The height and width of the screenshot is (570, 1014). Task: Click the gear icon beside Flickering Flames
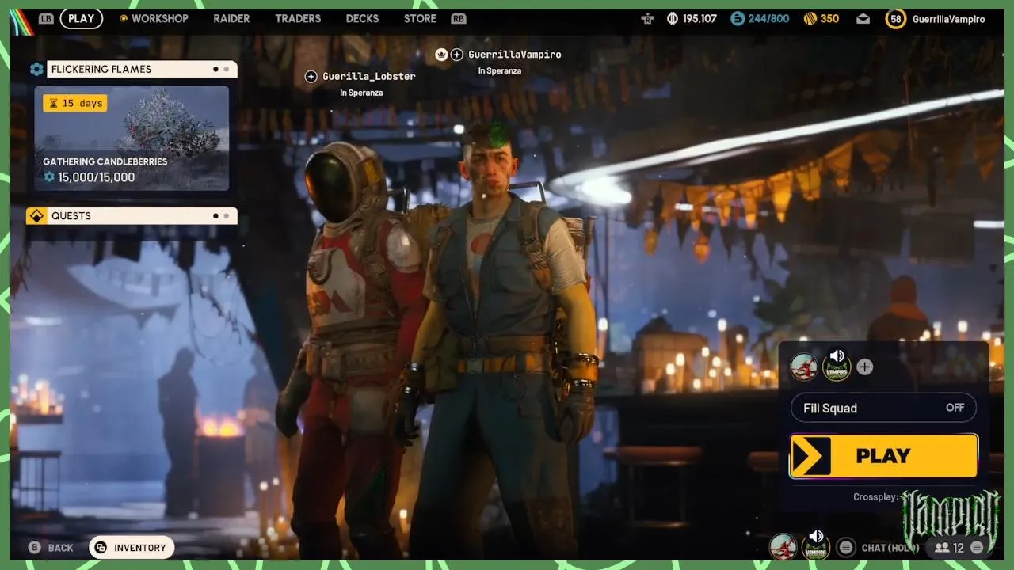click(36, 69)
